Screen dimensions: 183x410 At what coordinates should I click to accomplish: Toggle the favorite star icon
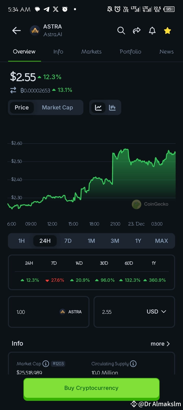coord(167,31)
